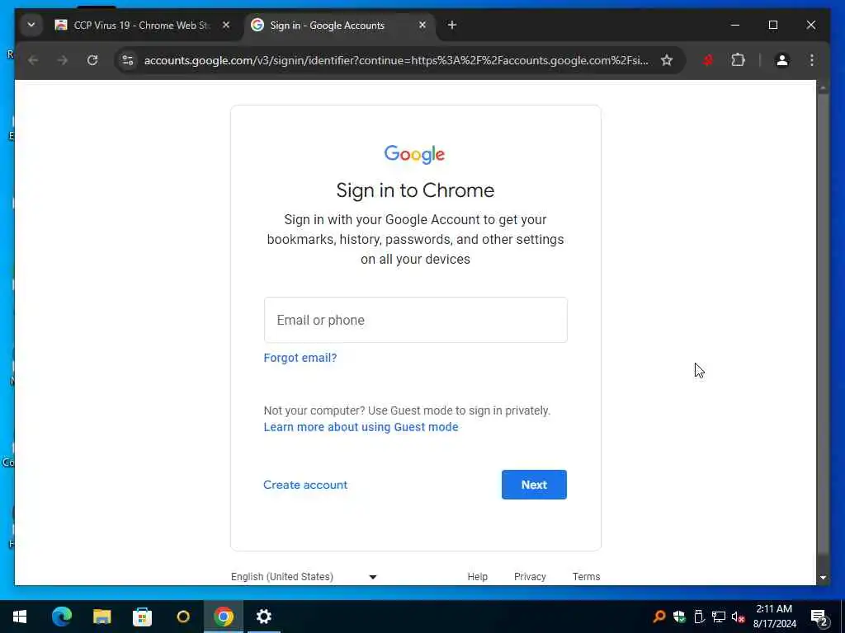This screenshot has width=845, height=633.
Task: Open Chrome's three-dot menu
Action: pyautogui.click(x=812, y=60)
